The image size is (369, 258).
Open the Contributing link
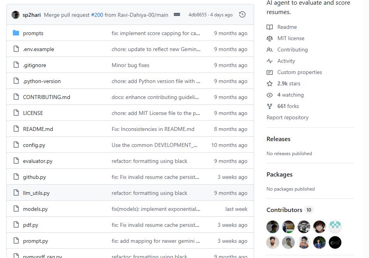pos(292,49)
